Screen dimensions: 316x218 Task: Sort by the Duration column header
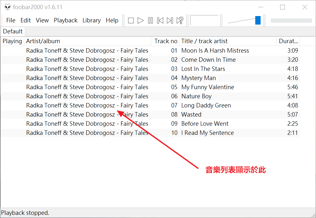[288, 41]
